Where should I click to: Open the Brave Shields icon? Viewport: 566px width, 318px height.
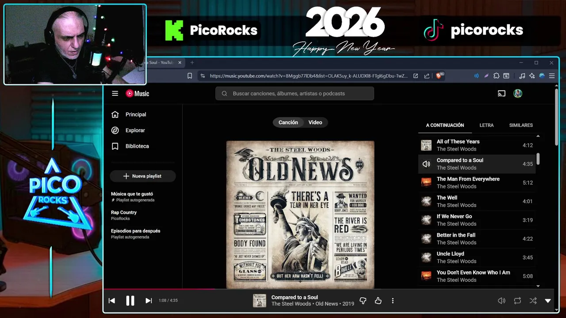pyautogui.click(x=440, y=76)
